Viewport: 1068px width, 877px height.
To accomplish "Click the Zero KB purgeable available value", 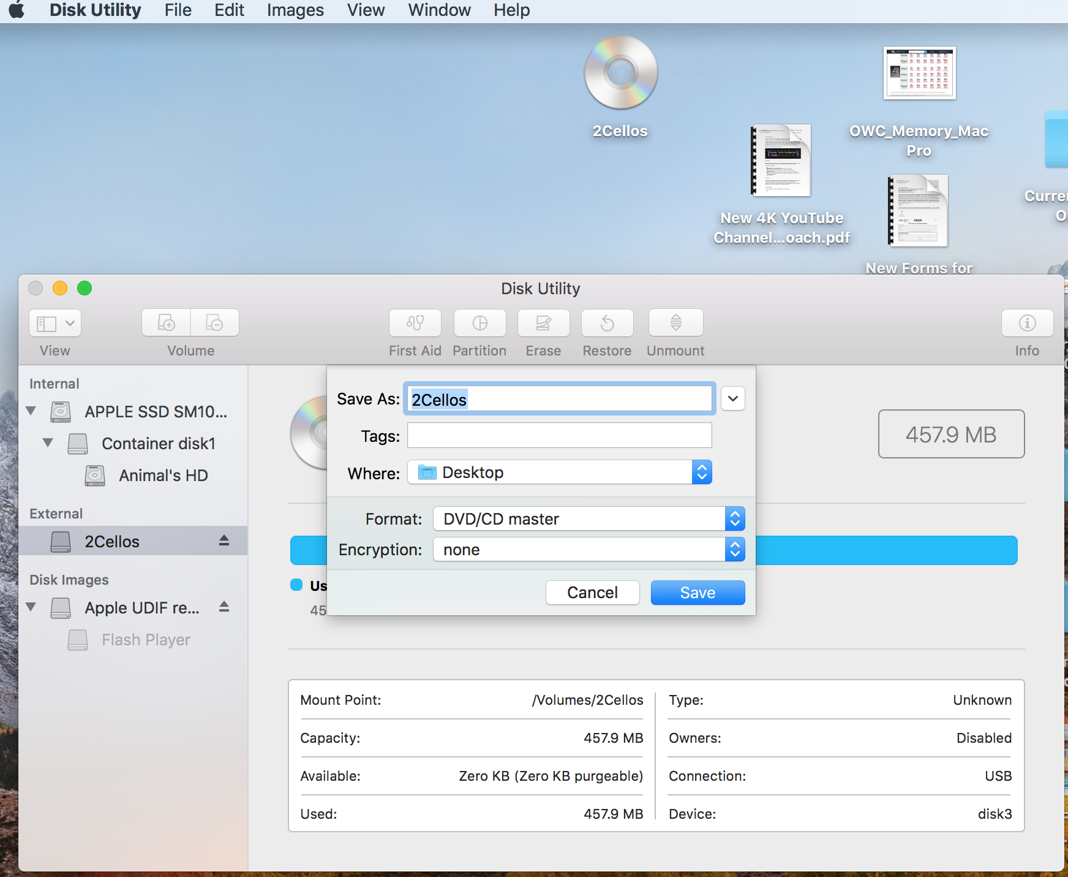I will (x=551, y=776).
